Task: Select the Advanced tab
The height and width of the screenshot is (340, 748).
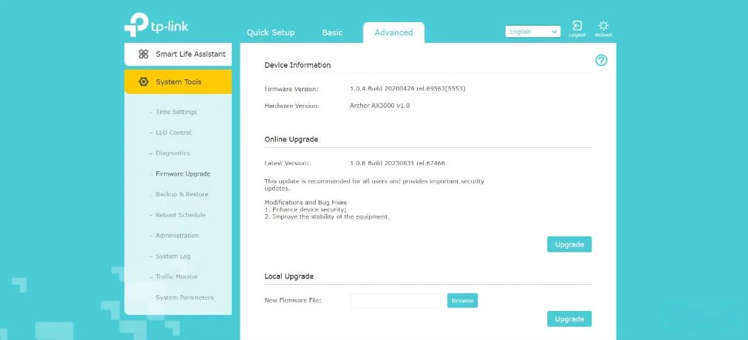Action: pyautogui.click(x=393, y=32)
